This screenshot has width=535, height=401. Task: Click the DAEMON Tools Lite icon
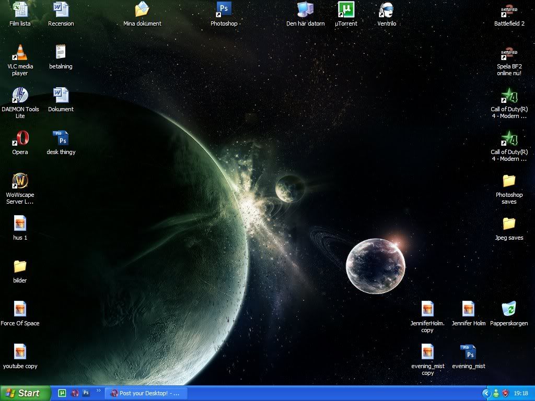coord(20,96)
